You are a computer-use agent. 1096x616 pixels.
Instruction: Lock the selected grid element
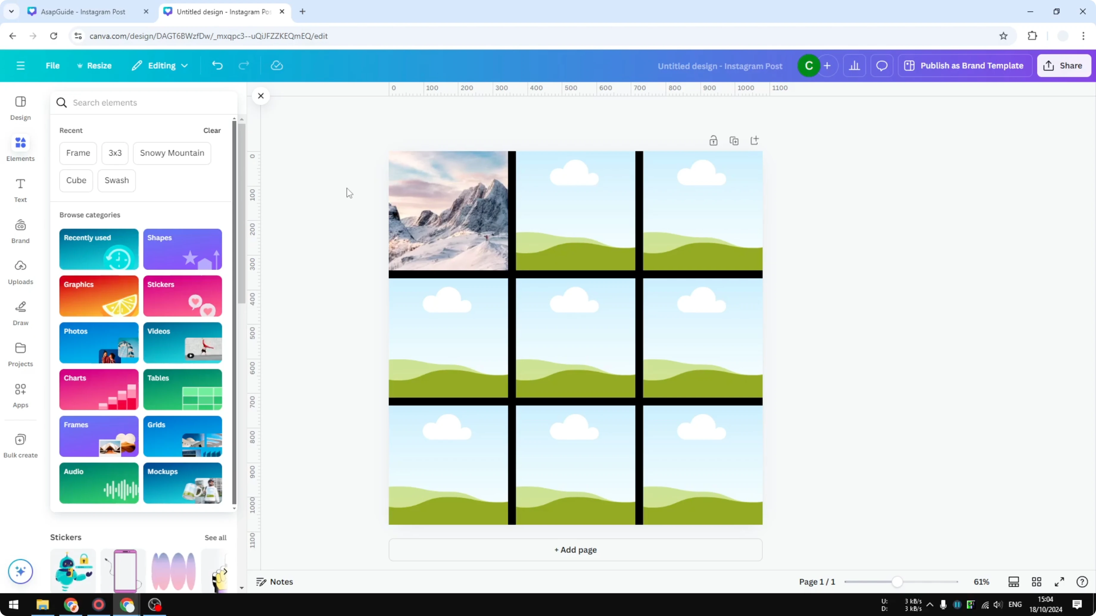(714, 140)
